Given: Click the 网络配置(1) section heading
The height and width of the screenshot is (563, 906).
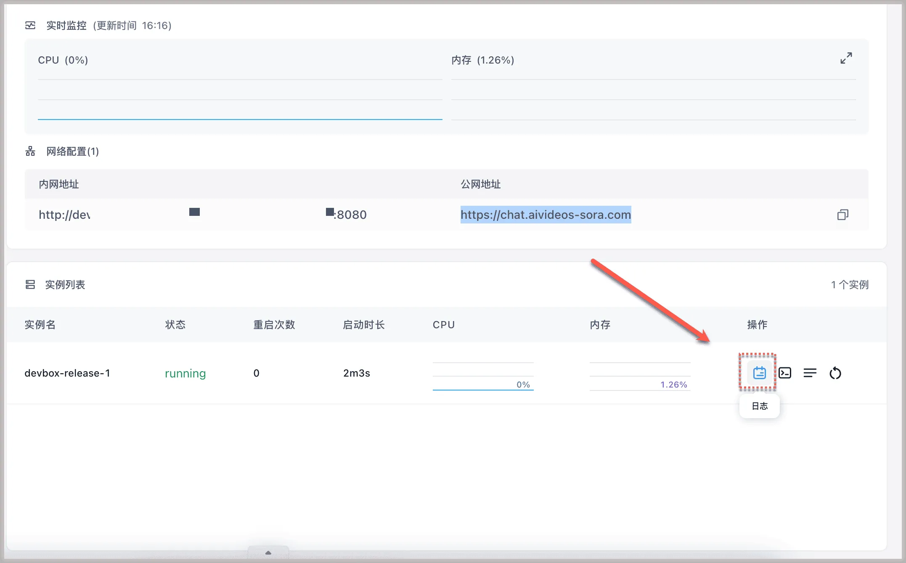Looking at the screenshot, I should 72,151.
